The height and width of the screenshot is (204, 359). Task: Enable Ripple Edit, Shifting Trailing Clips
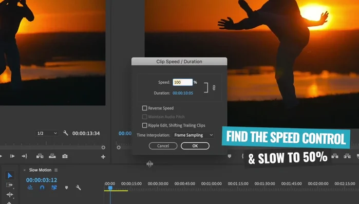[x=144, y=125]
